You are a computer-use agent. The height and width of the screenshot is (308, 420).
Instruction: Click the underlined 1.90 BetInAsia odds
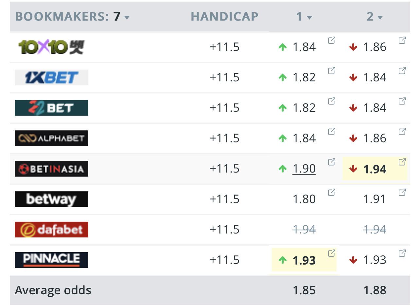[x=304, y=169]
